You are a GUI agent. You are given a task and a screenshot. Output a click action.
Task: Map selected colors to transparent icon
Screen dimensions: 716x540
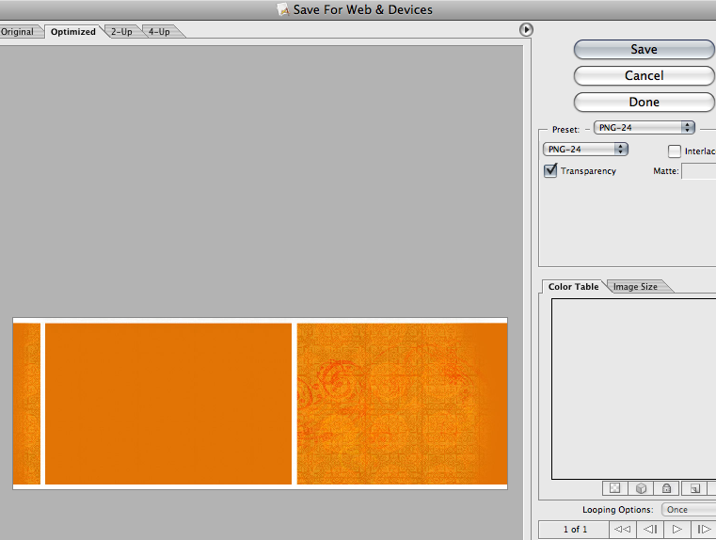(615, 488)
